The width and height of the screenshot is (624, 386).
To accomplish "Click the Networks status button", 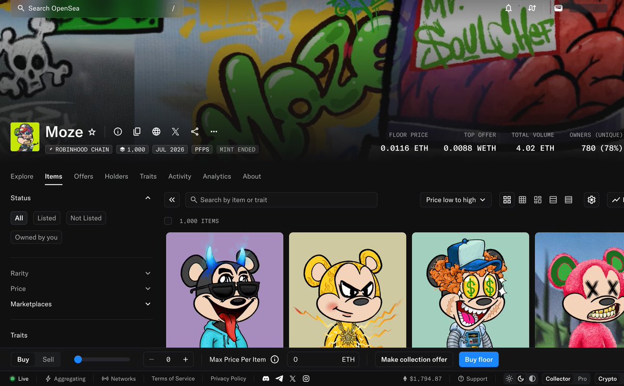I will [119, 379].
